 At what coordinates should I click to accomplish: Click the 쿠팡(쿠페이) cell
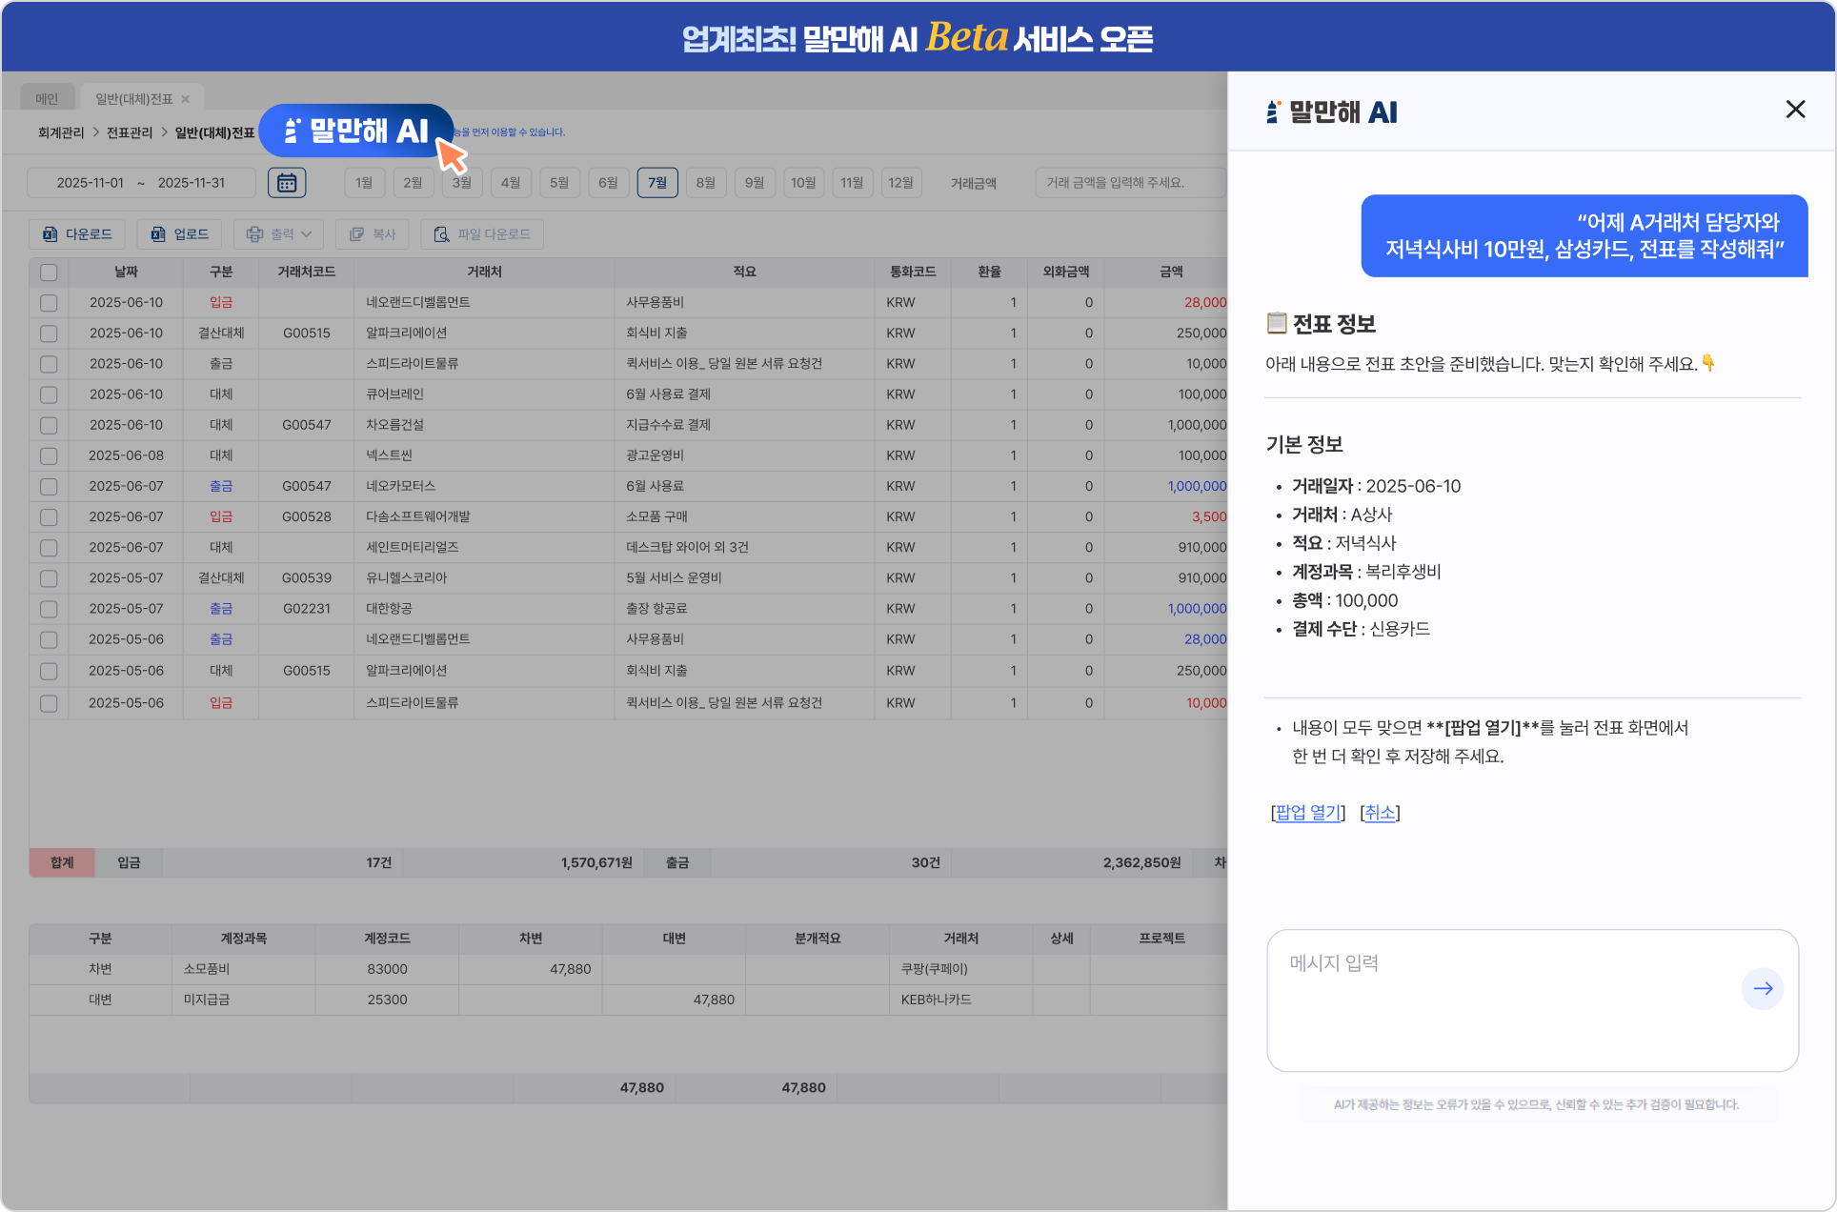[x=960, y=969]
